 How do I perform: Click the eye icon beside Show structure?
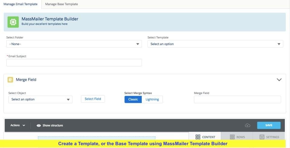coord(39,125)
